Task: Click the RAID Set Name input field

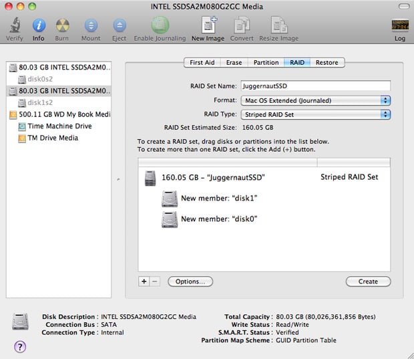Action: click(316, 86)
